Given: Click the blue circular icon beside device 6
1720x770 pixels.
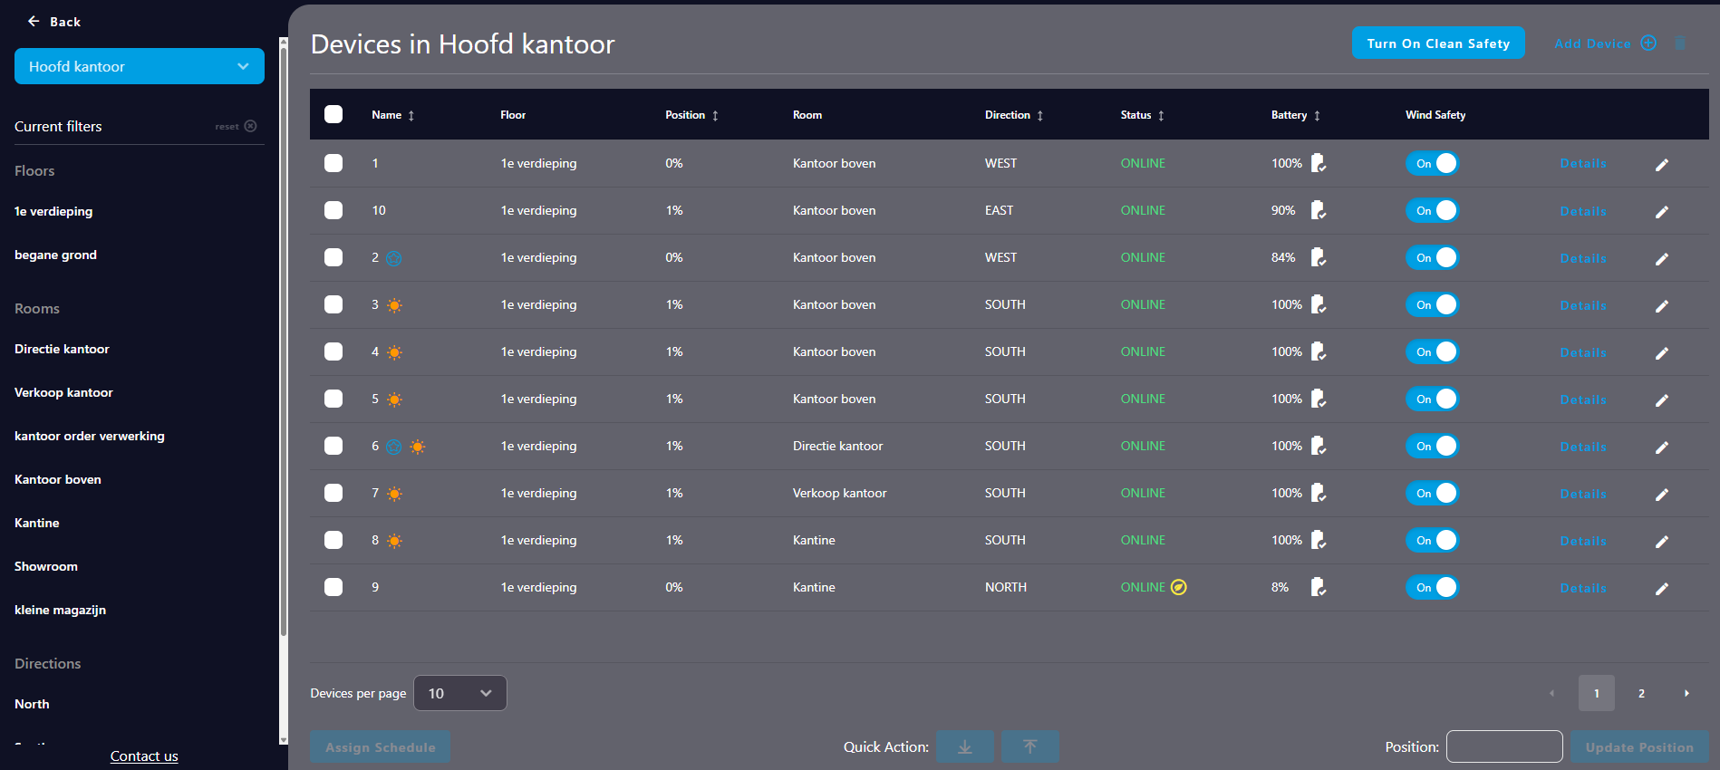Looking at the screenshot, I should point(393,447).
